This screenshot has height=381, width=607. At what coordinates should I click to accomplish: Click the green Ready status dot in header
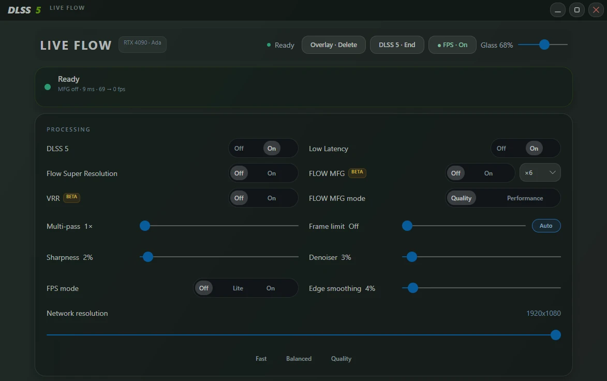(269, 45)
